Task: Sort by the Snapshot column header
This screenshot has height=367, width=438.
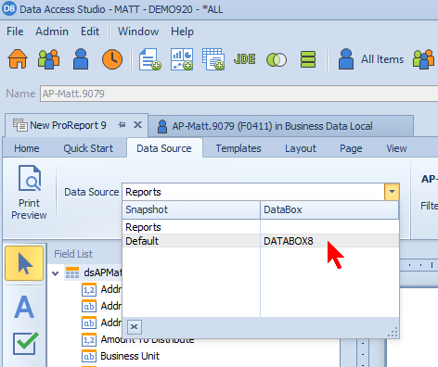Action: pos(191,209)
